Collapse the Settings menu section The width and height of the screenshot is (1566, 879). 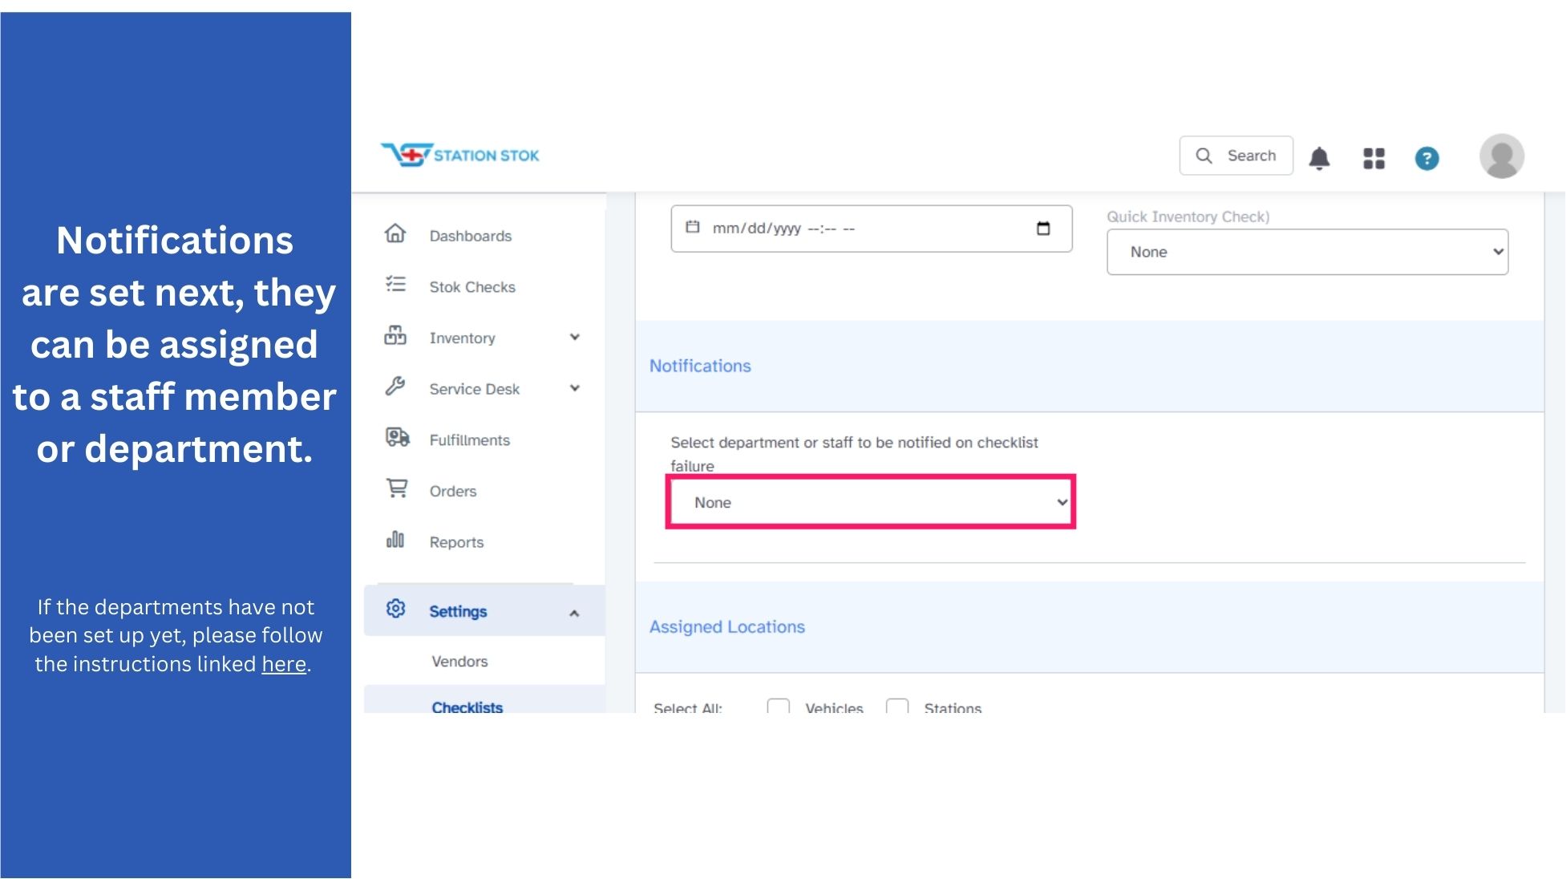coord(574,613)
